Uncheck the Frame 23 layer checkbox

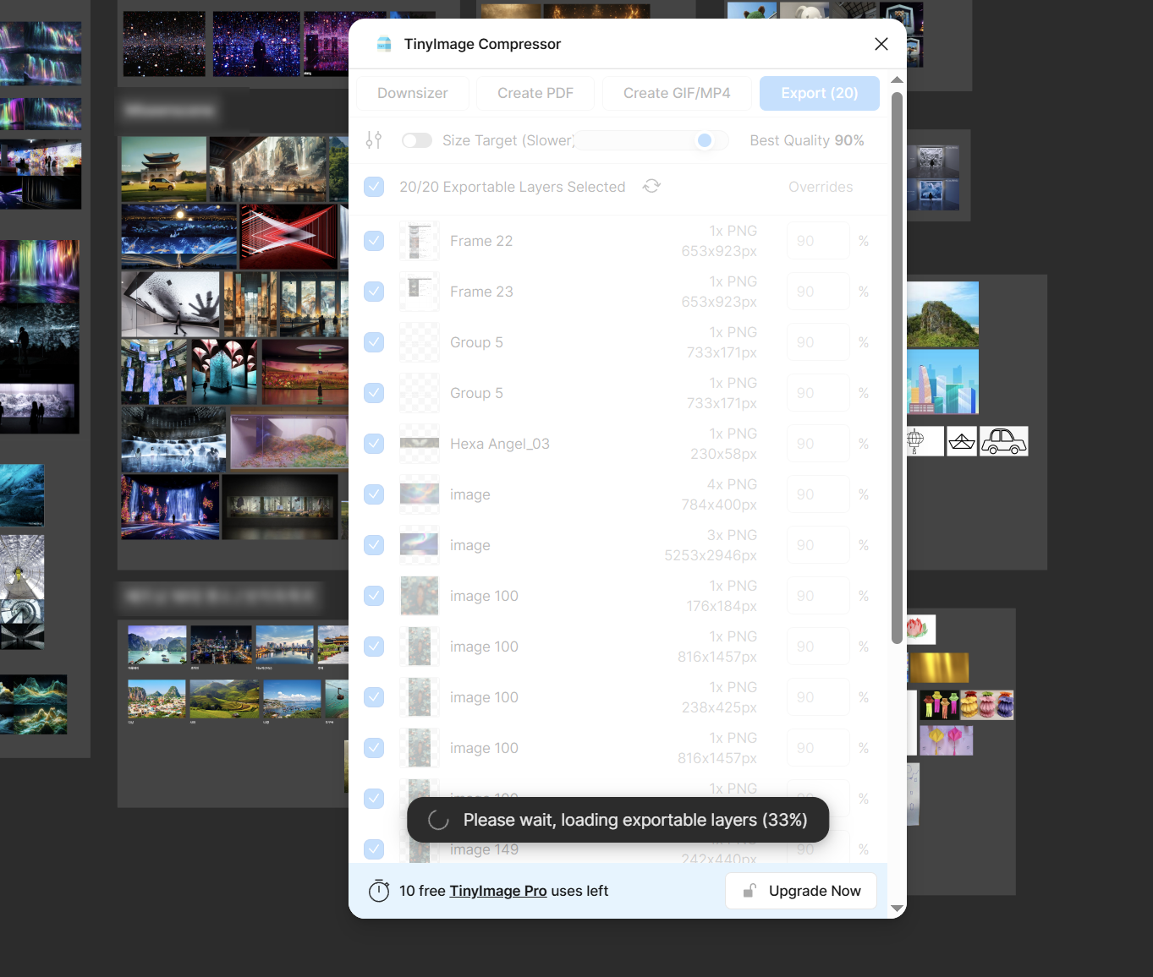tap(374, 292)
